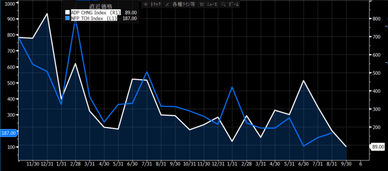Select the NFP TCH Index legend label
The width and height of the screenshot is (388, 171).
click(x=94, y=18)
